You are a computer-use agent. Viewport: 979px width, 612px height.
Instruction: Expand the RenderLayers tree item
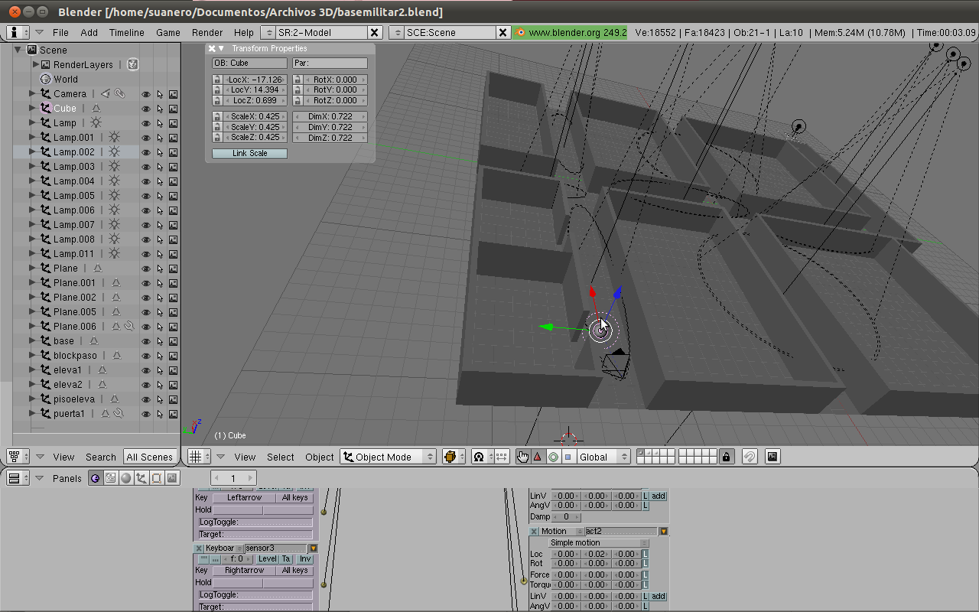(35, 65)
